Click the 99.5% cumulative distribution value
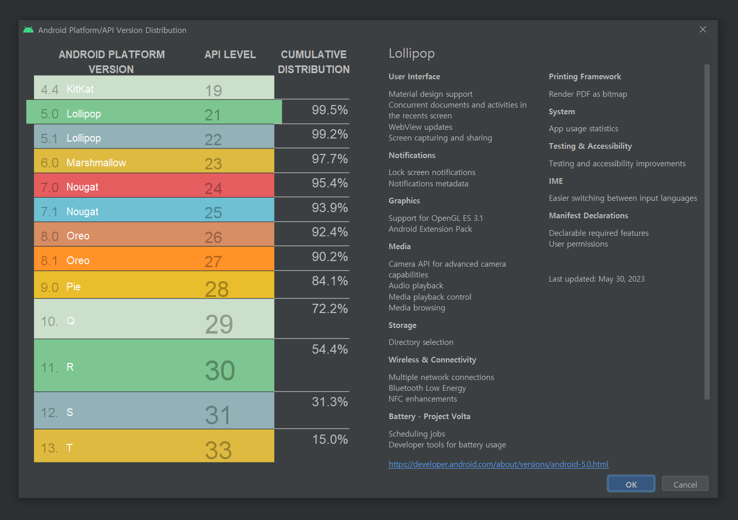Screen dimensions: 738x520 point(330,110)
